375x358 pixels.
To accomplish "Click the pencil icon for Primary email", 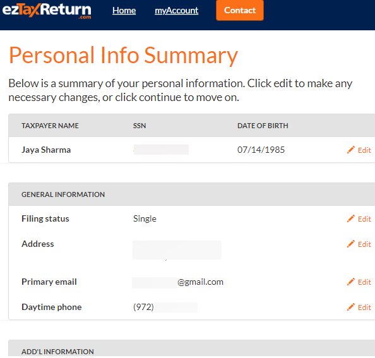I will [350, 282].
